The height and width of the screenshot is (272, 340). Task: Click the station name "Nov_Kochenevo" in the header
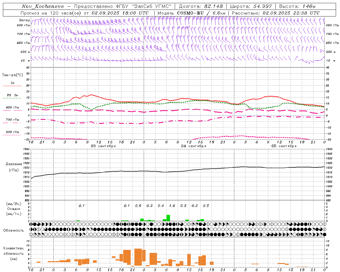tap(43, 6)
